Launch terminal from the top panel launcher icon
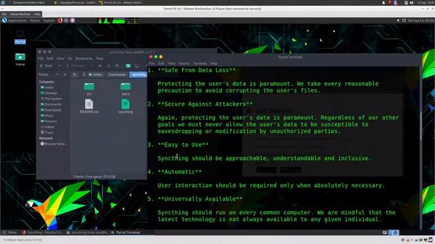 point(67,20)
